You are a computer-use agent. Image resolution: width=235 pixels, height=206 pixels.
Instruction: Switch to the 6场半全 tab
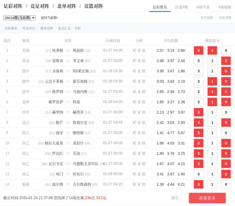[x=203, y=7]
